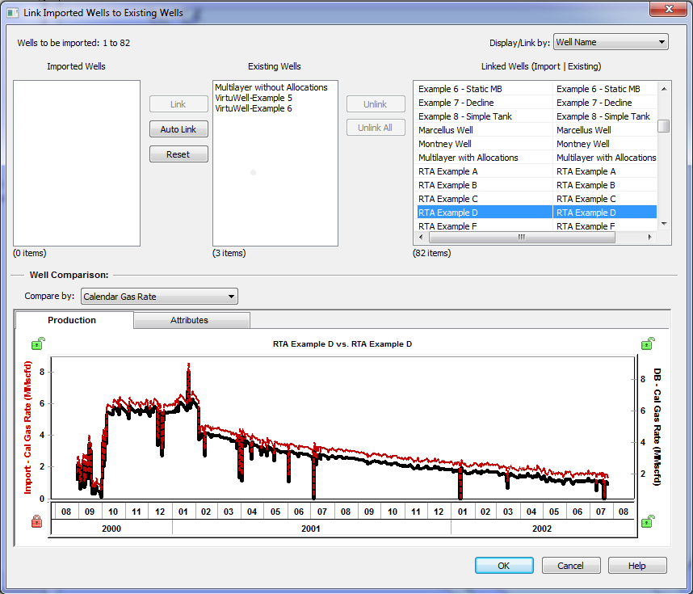Click the green lock icon at chart top-left
Screen dimensions: 693x594
(x=37, y=344)
